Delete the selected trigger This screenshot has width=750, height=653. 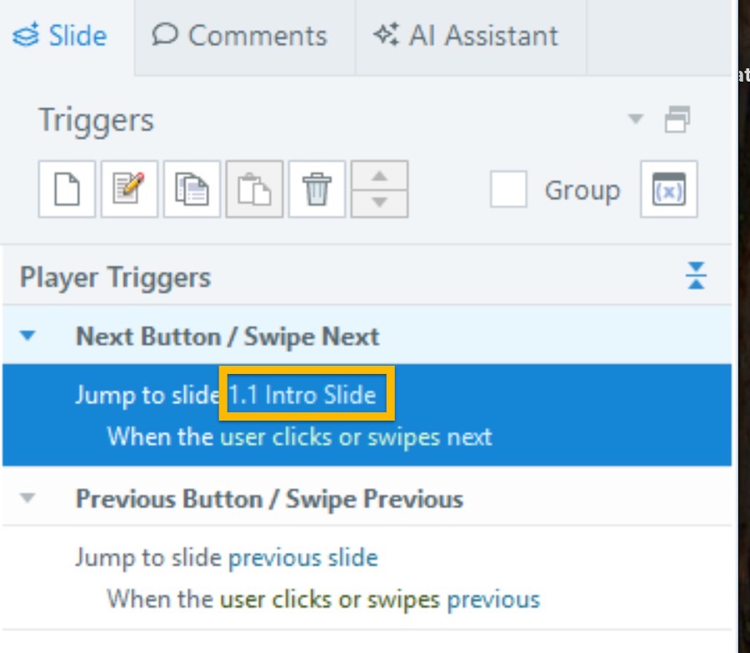[x=317, y=189]
